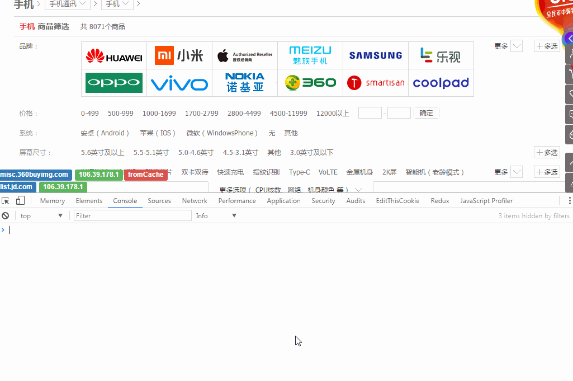Go to the Performance tab
The height and width of the screenshot is (381, 573).
click(237, 201)
